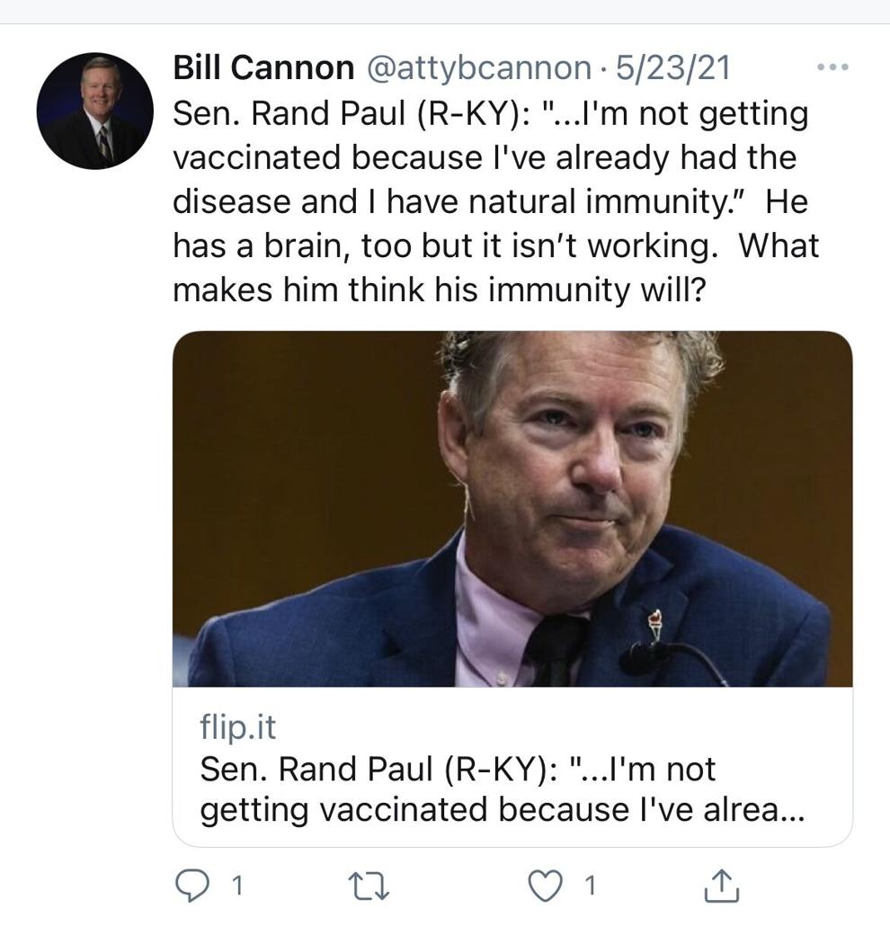
Task: Open the @attybcannon handle link
Action: pyautogui.click(x=479, y=67)
